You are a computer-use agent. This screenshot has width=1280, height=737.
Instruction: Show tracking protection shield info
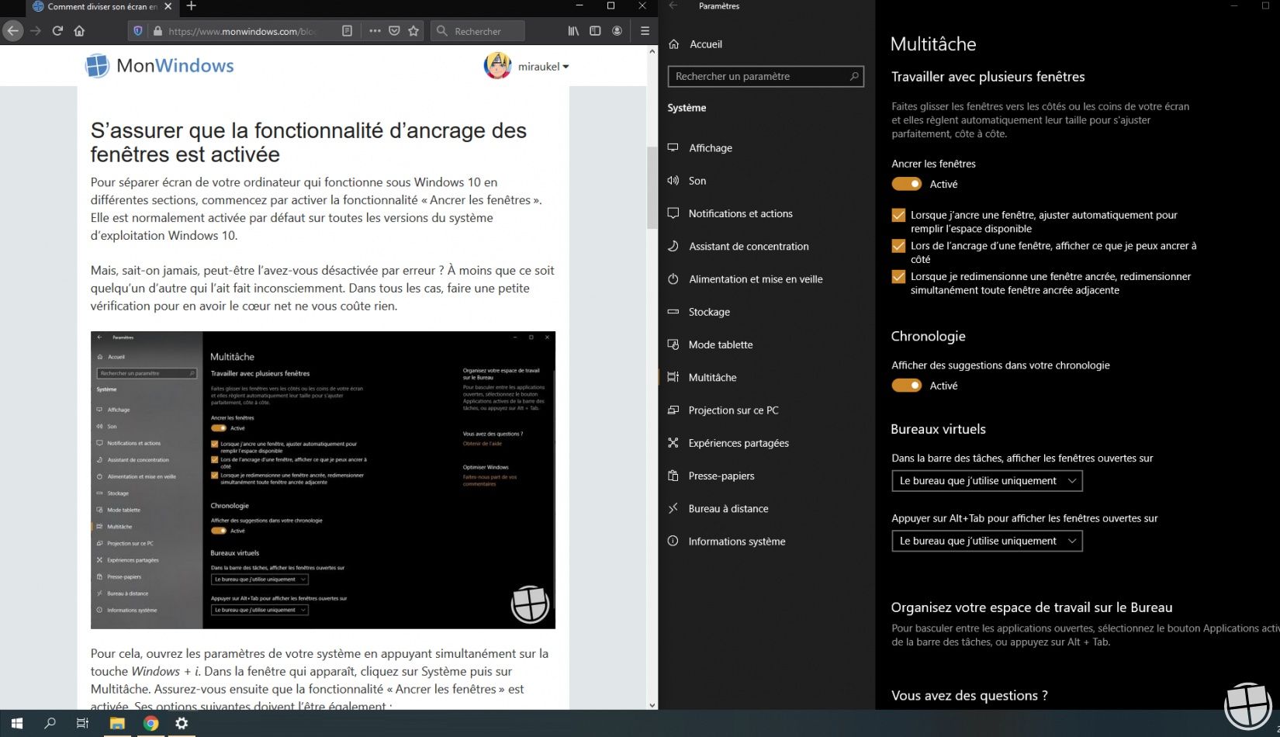pyautogui.click(x=138, y=31)
